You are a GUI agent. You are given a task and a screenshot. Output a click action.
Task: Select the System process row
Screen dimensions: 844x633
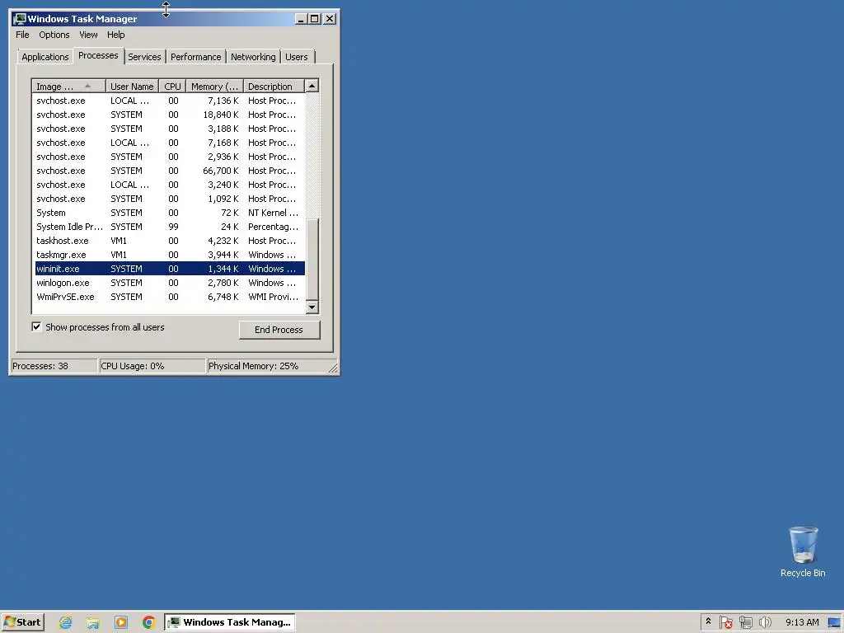(170, 213)
